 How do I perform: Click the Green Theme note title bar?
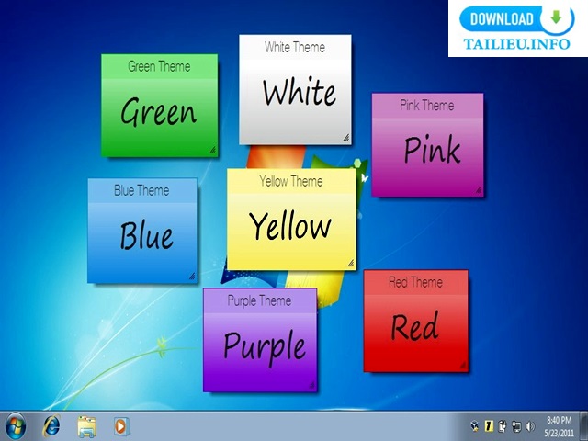point(159,66)
